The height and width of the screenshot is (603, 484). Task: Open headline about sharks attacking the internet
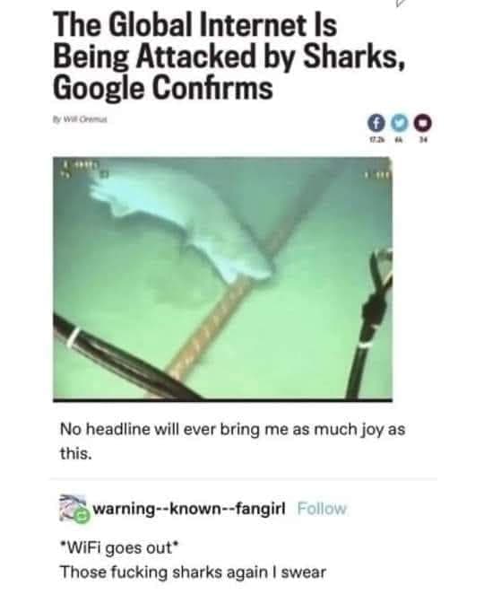[229, 57]
